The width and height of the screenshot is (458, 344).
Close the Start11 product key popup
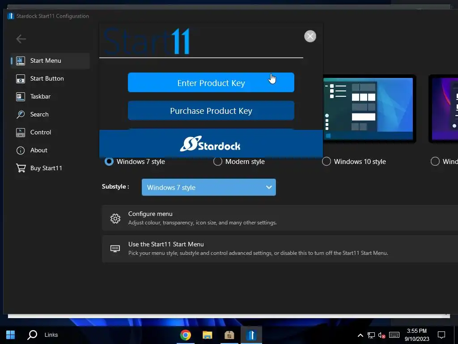(310, 36)
